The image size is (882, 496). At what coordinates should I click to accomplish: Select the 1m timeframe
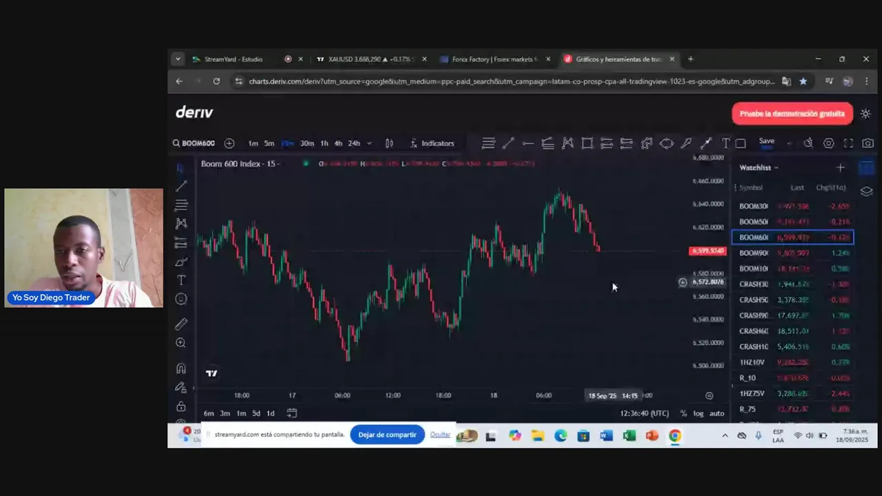point(253,143)
